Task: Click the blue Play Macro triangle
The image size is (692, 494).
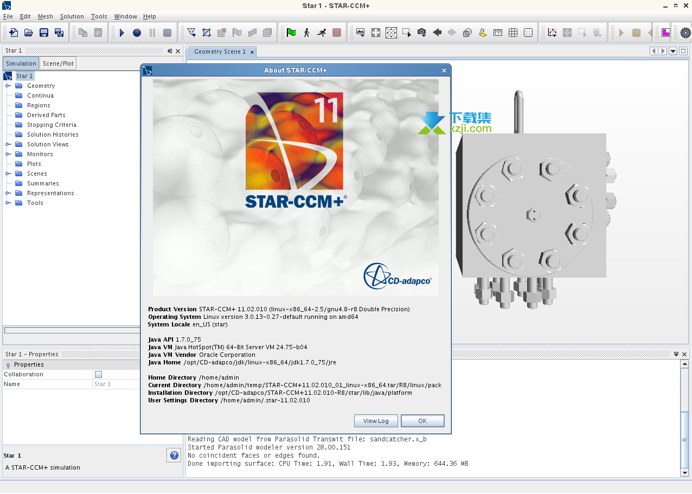Action: [121, 33]
